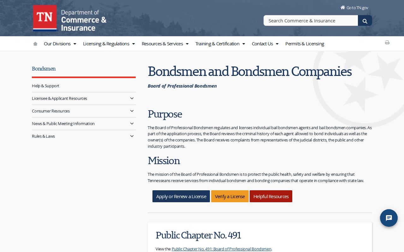The image size is (404, 252).
Task: Open Our Divisions menu
Action: 60,44
